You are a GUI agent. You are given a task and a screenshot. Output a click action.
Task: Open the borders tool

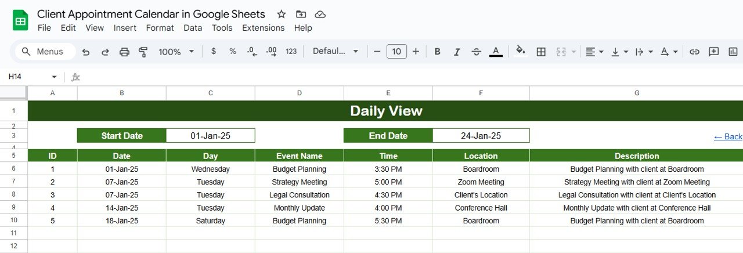point(541,52)
